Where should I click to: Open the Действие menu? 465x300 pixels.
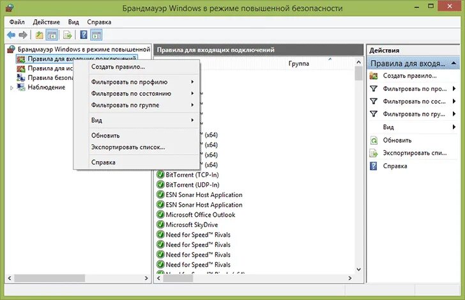[46, 22]
